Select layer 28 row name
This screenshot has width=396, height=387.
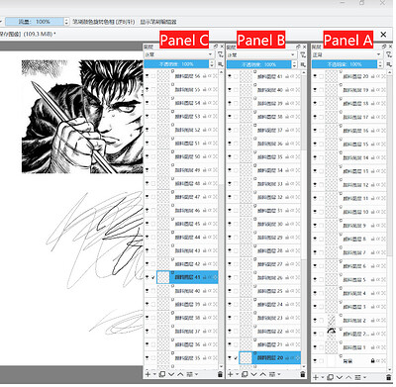tap(270, 250)
